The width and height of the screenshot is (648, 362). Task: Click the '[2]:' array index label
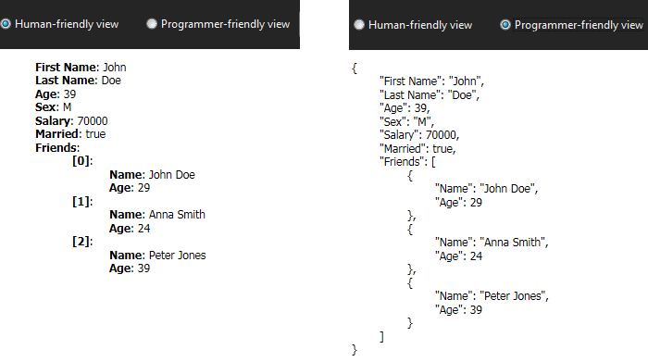click(82, 242)
